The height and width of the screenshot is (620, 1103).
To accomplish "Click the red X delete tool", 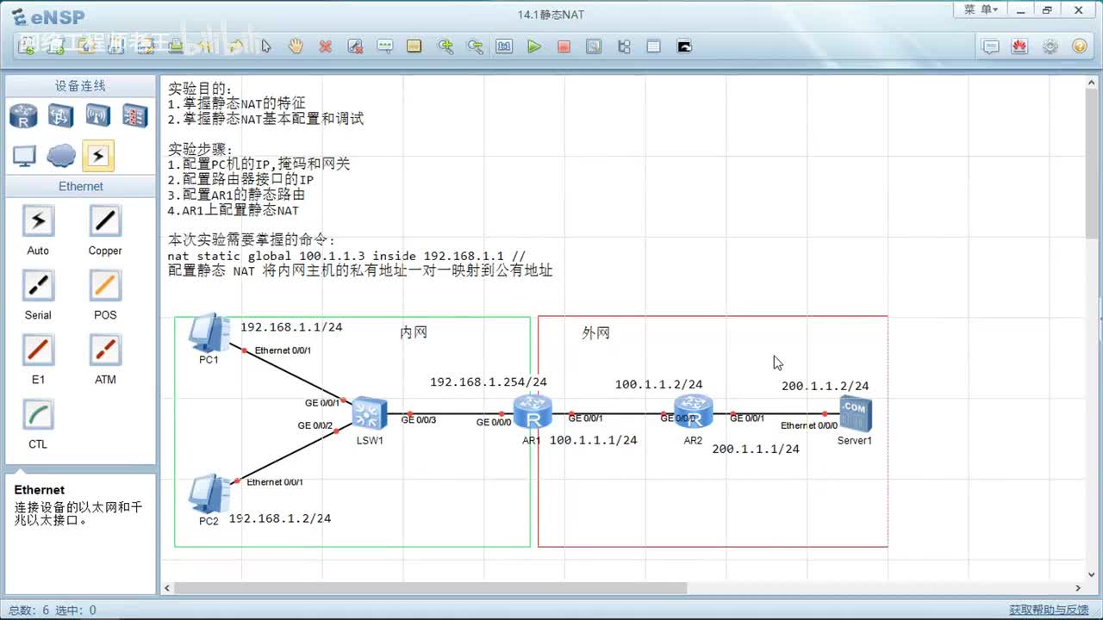I will [x=325, y=46].
